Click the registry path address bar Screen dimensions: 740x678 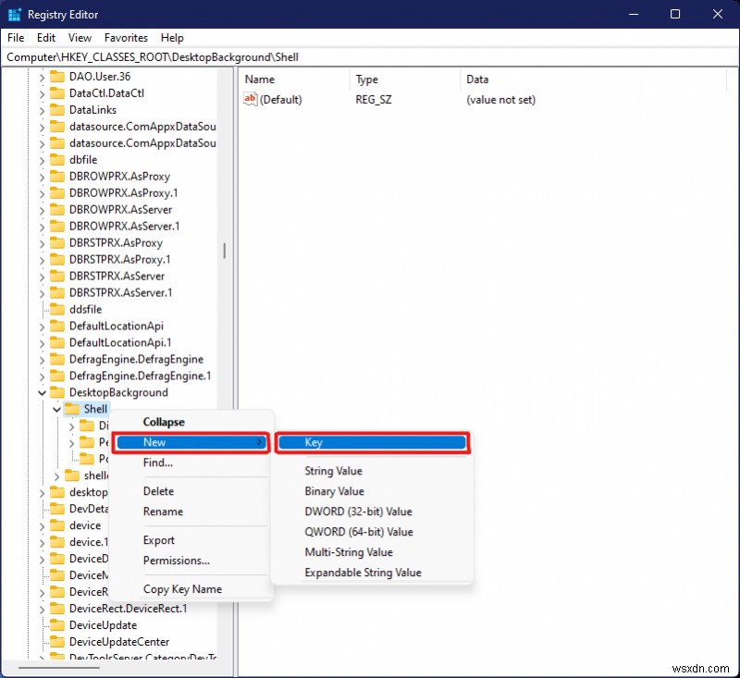pyautogui.click(x=370, y=56)
